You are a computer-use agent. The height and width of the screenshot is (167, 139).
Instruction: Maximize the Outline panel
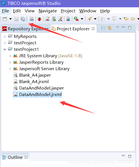click(x=130, y=156)
